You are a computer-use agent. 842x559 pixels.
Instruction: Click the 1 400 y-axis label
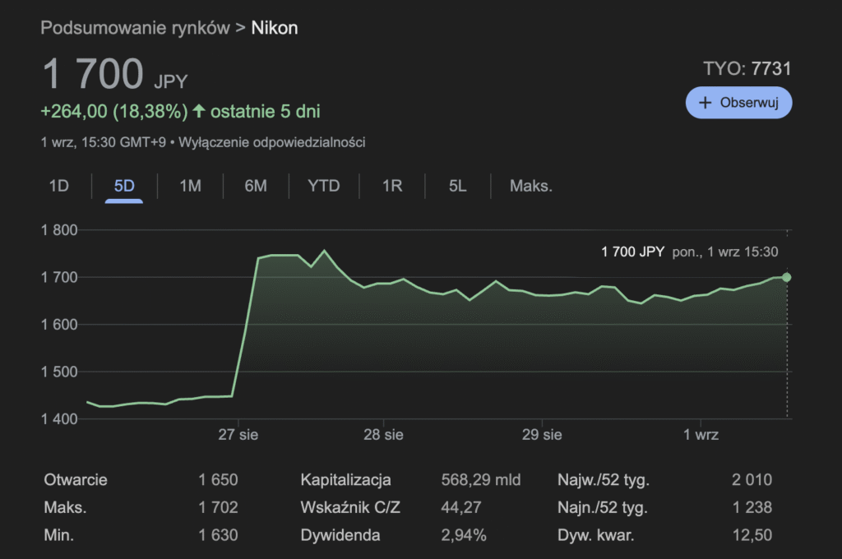point(59,419)
